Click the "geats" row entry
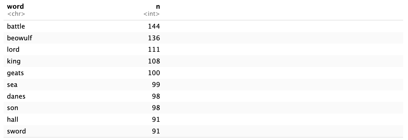Image resolution: width=408 pixels, height=140 pixels. click(x=16, y=73)
